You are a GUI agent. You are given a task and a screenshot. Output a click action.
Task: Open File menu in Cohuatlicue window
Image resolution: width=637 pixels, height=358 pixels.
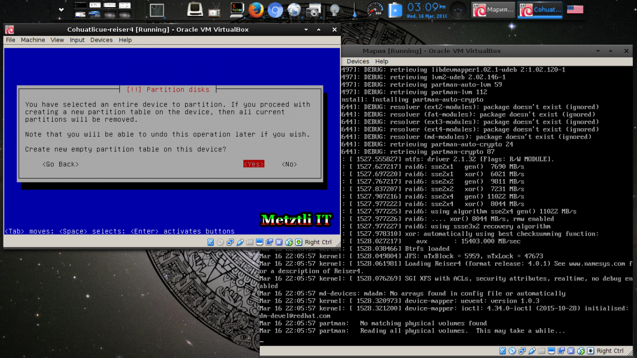click(x=10, y=40)
